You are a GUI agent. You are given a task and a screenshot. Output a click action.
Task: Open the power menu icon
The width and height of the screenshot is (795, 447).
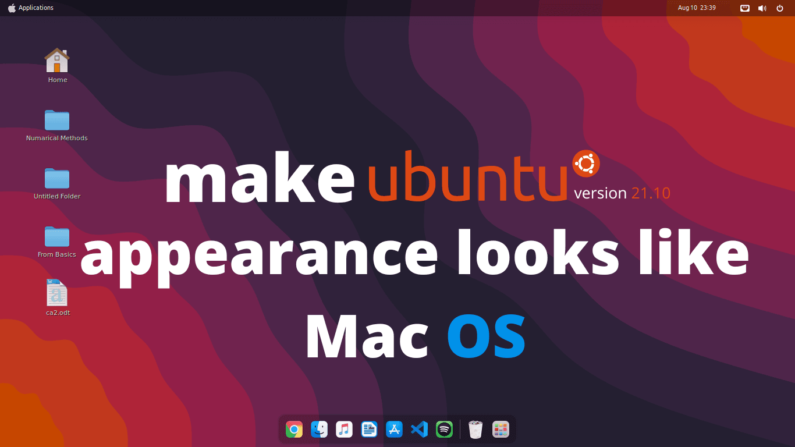pos(780,8)
